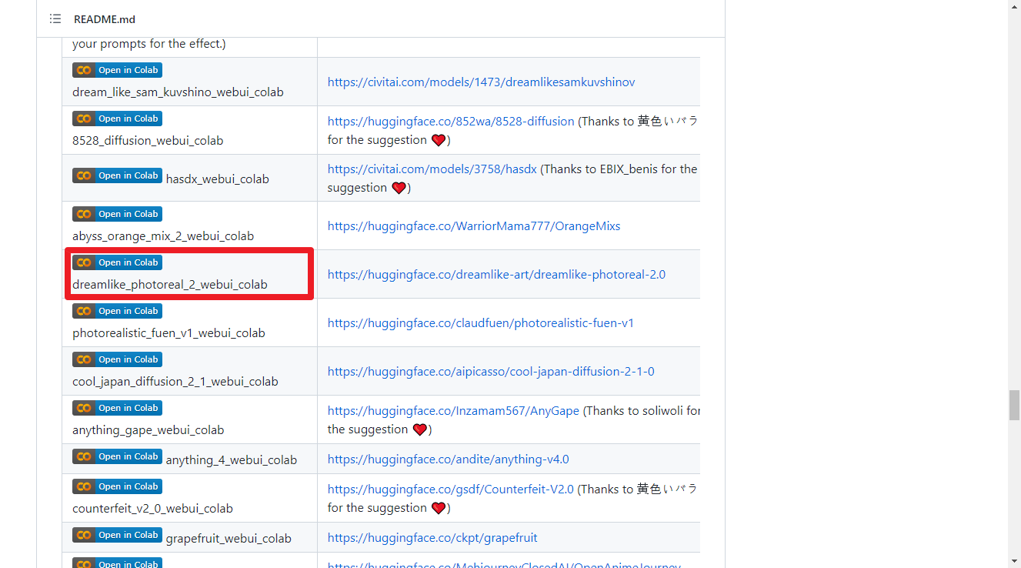
Task: Click the heart emoji in the AnyGape row
Action: click(420, 429)
